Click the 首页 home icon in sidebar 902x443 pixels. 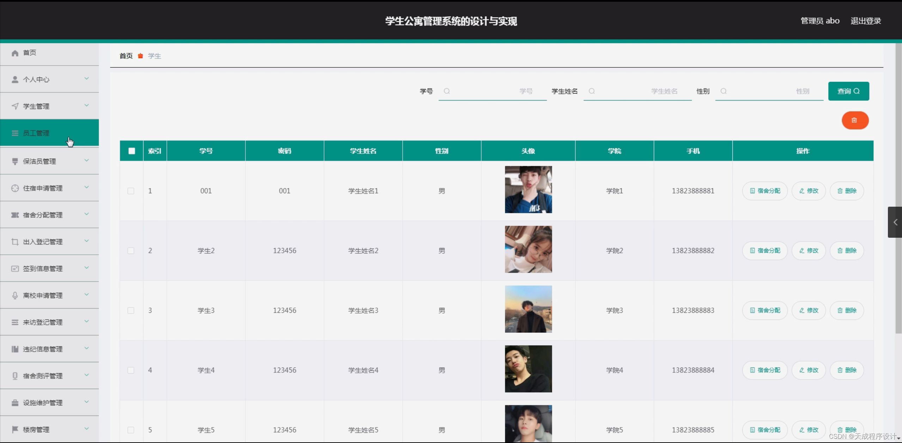click(x=15, y=53)
